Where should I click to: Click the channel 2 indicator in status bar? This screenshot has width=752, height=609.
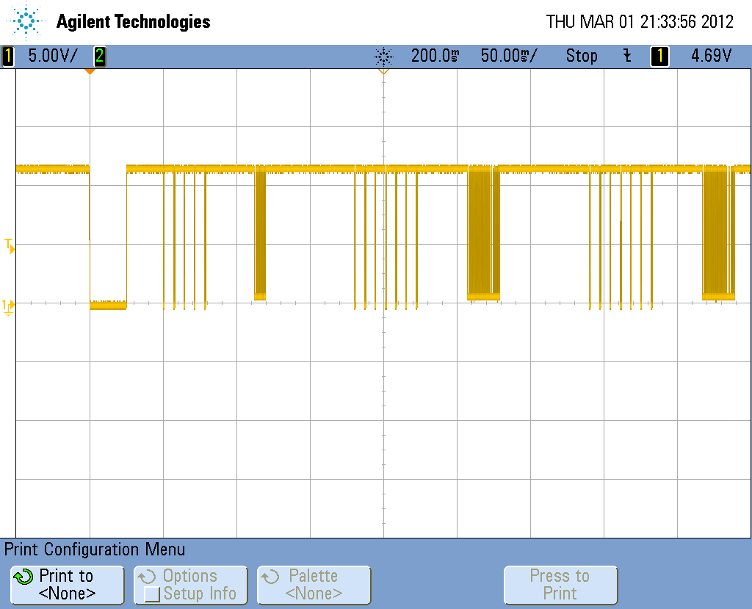(99, 56)
